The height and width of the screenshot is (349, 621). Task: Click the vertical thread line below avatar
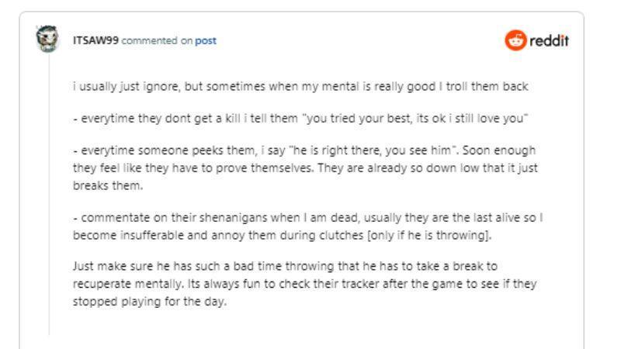50,194
